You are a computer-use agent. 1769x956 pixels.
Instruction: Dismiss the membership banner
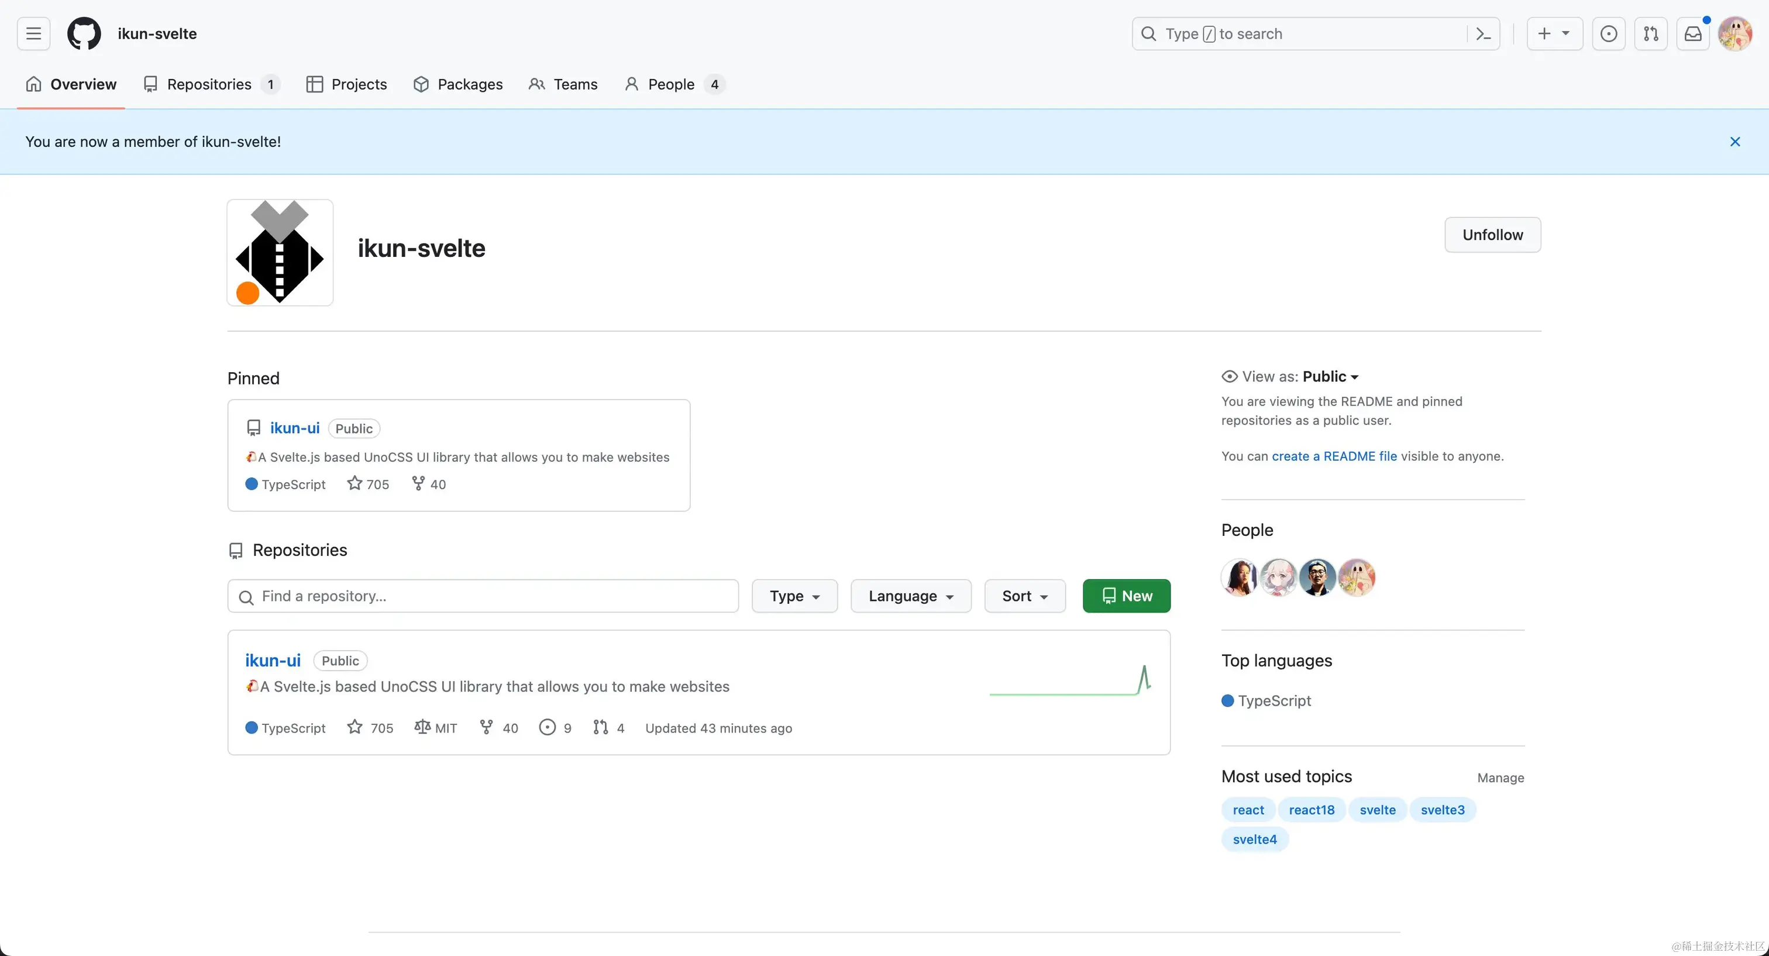coord(1734,142)
